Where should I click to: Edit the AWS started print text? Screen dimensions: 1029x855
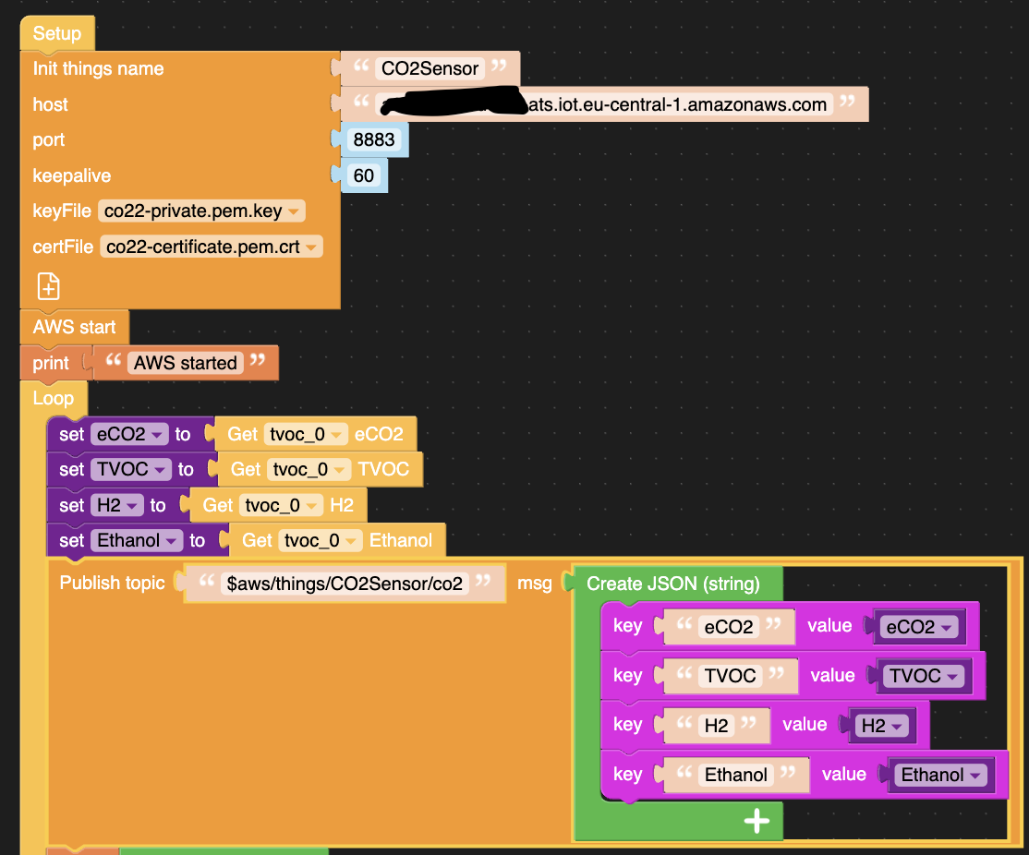(186, 363)
